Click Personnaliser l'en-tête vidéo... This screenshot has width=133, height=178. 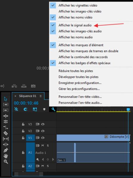coord(80,97)
